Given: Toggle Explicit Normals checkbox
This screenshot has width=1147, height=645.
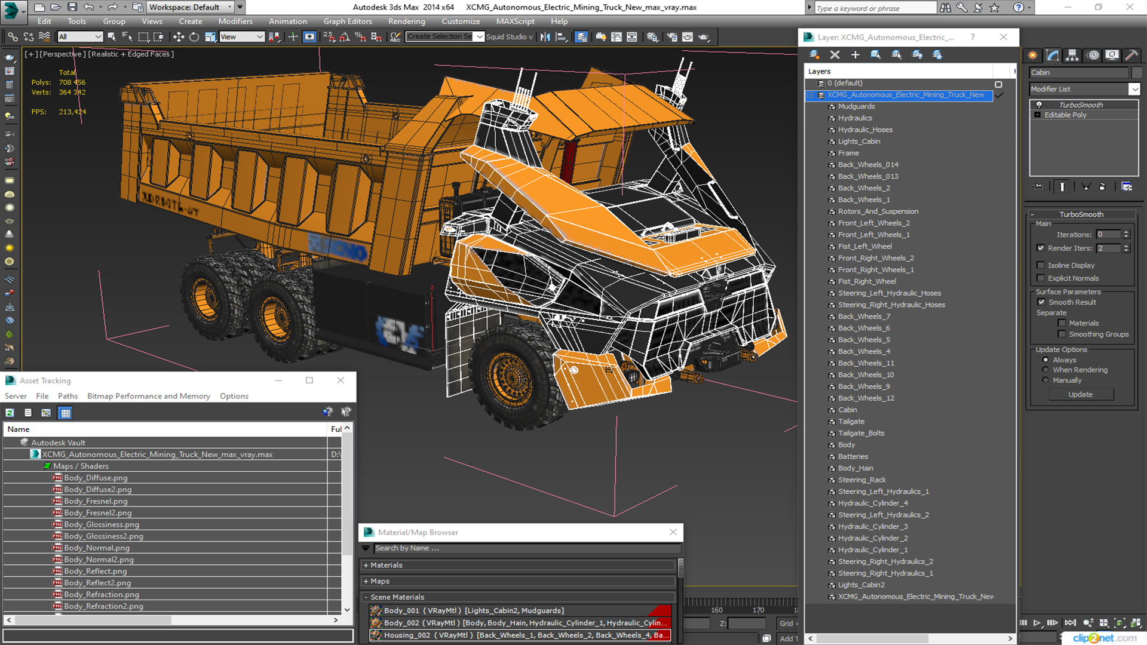Looking at the screenshot, I should [1041, 278].
